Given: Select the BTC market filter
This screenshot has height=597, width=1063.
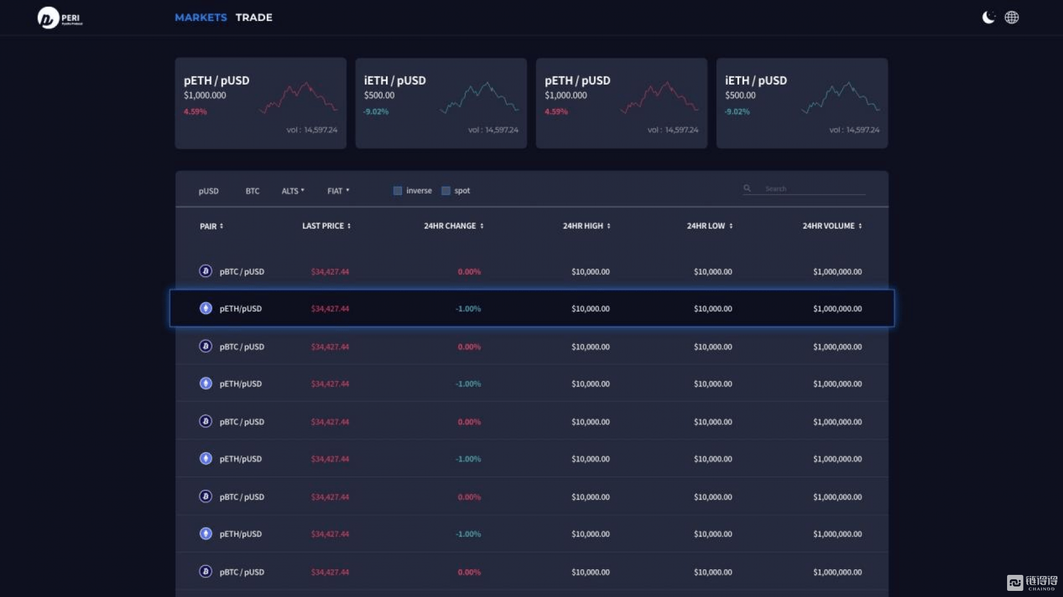Looking at the screenshot, I should (252, 191).
